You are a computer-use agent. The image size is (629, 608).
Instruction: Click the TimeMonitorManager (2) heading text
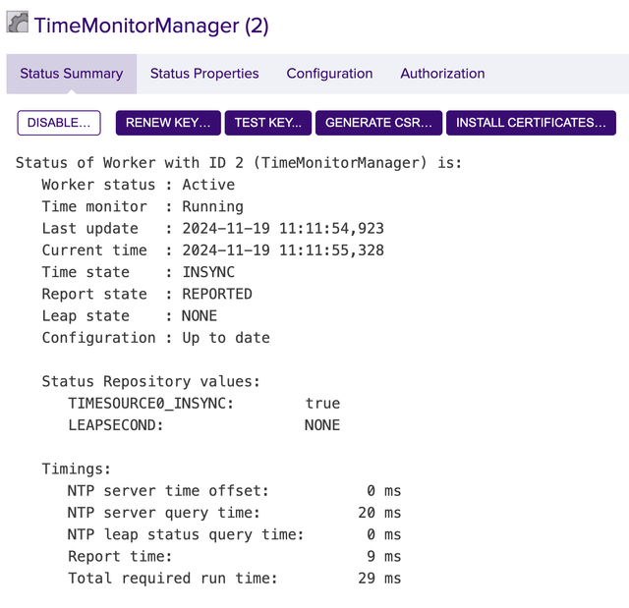[x=151, y=26]
